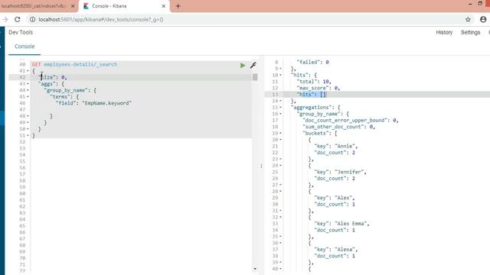Collapse the fold arrow at editor line 41
Viewport: 490px width, 275px height.
tap(28, 71)
